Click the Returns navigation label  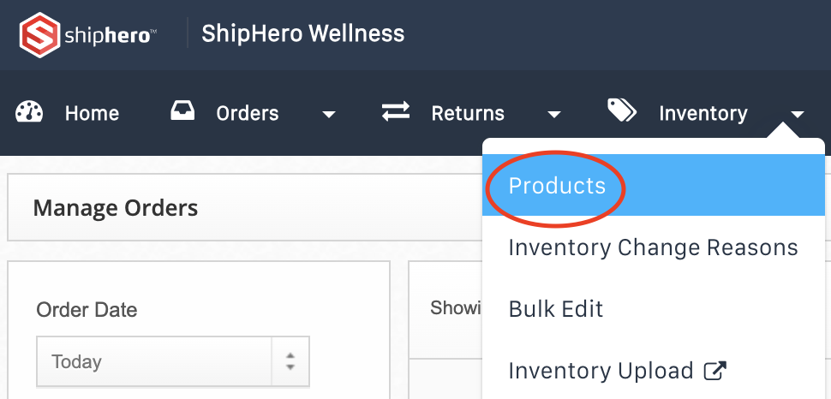point(468,113)
